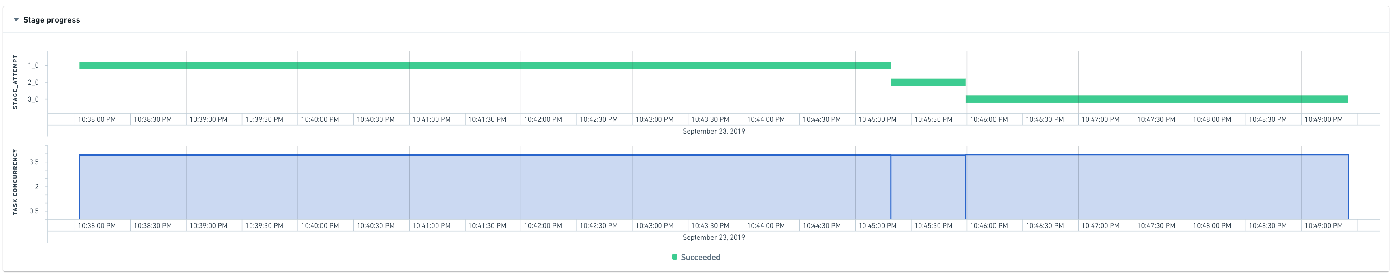Screen dimensions: 1393x277
Task: Click 10:48:00 PM on the stage attempt axis
Action: point(1212,119)
